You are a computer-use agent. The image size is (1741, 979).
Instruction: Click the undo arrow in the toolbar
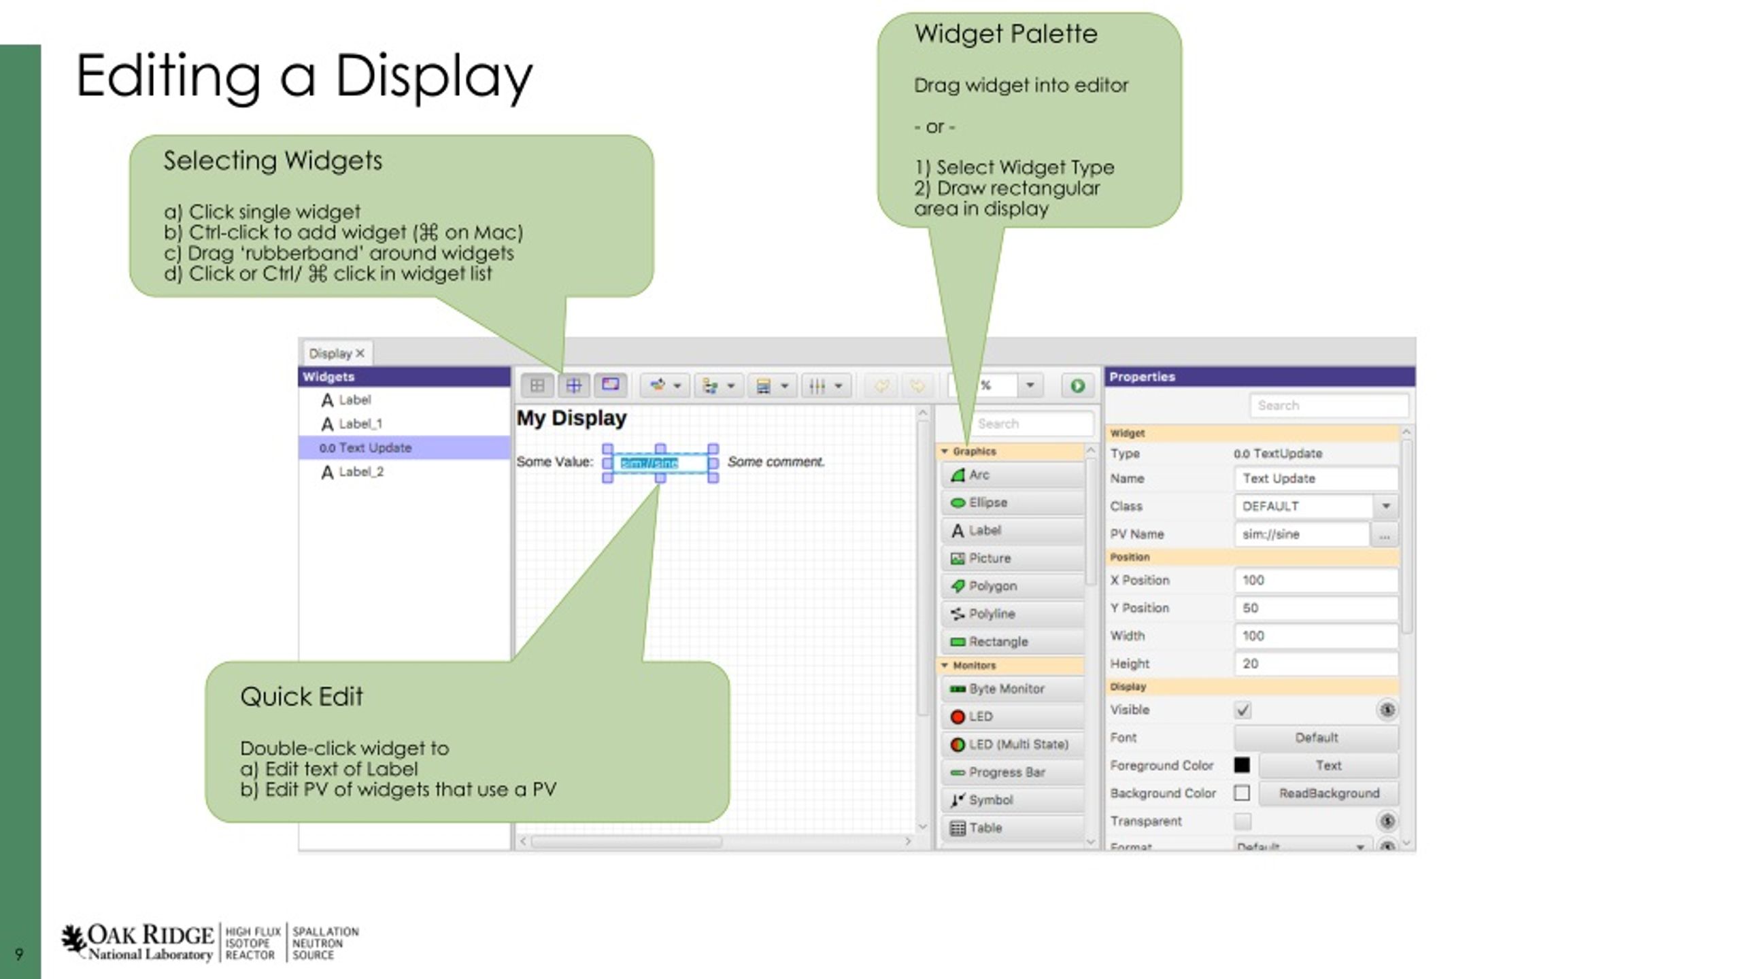[x=881, y=386]
